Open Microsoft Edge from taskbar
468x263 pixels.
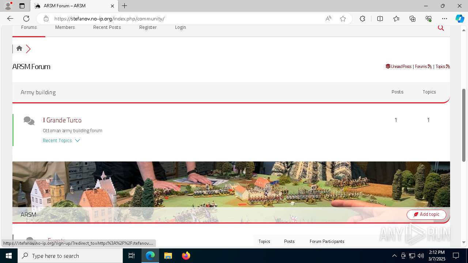click(150, 256)
